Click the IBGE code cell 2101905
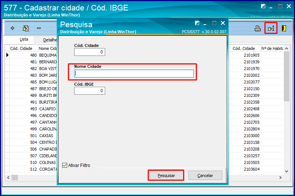This screenshot has height=196, width=295. pos(246,55)
